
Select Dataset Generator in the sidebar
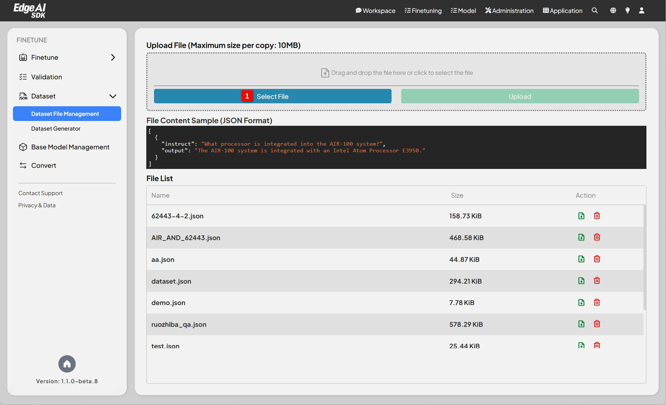[x=56, y=128]
